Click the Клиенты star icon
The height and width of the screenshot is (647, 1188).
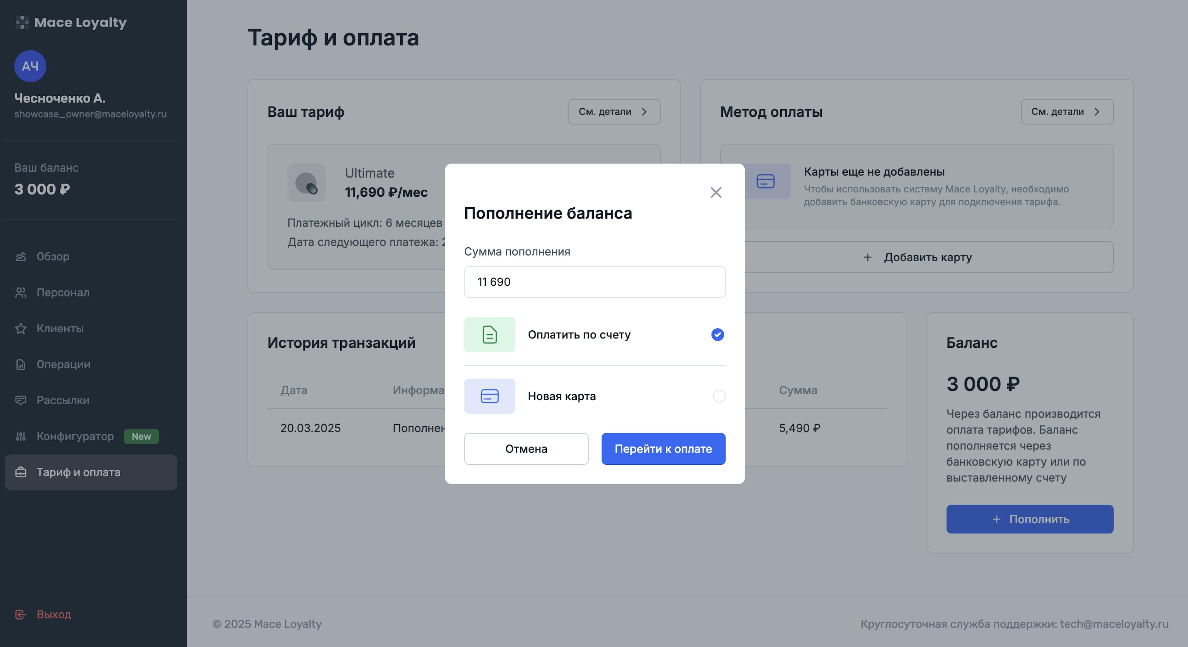[21, 328]
